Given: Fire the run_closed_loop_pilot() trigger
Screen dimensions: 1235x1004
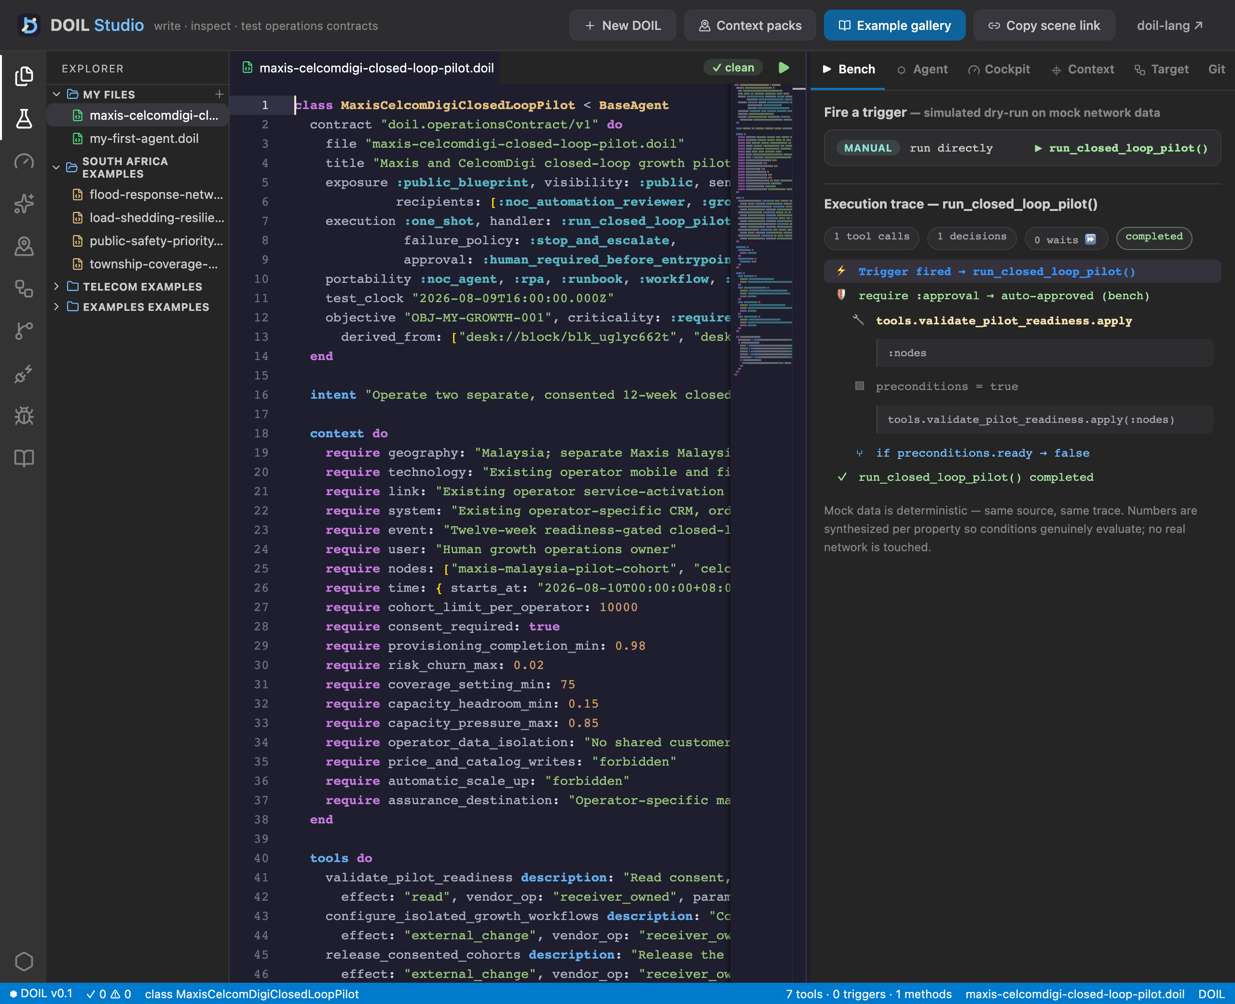Looking at the screenshot, I should pos(1121,148).
